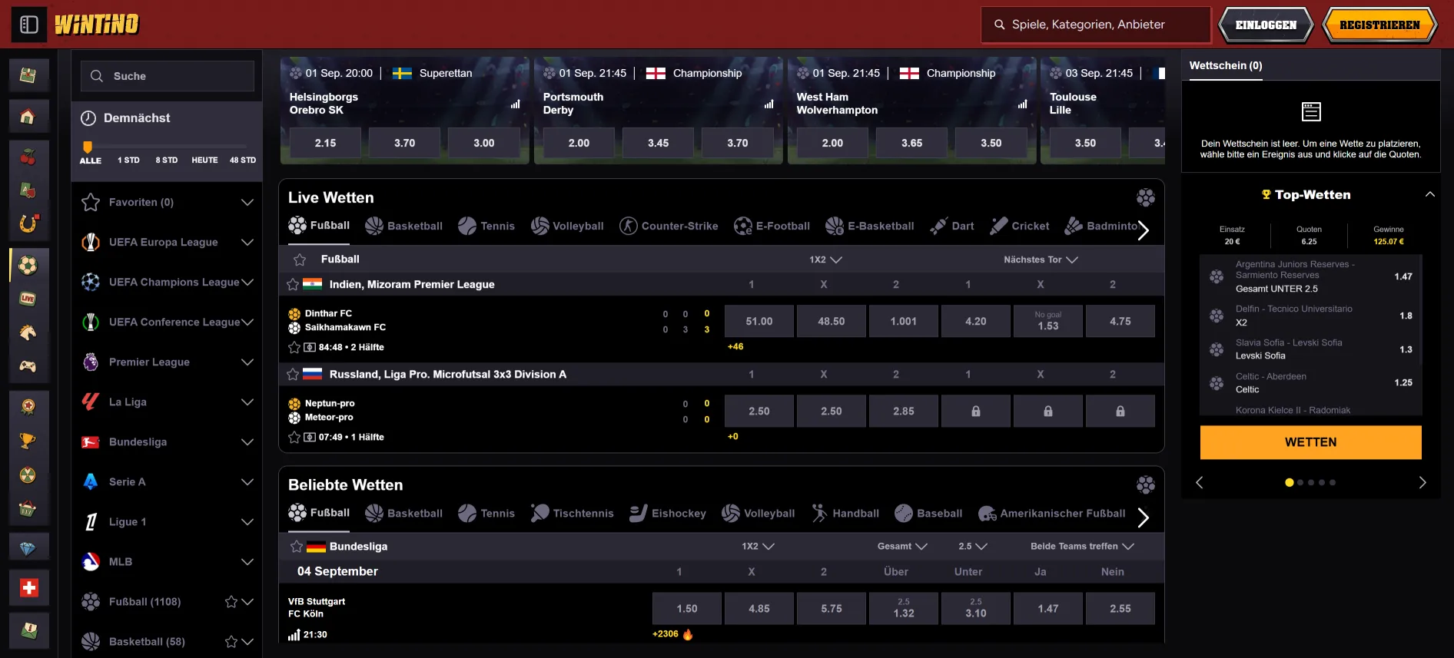1454x658 pixels.
Task: Open the Gesamt market dropdown
Action: 902,546
